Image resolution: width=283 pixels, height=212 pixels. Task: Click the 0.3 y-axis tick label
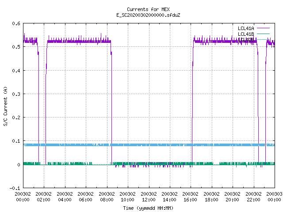(16, 94)
